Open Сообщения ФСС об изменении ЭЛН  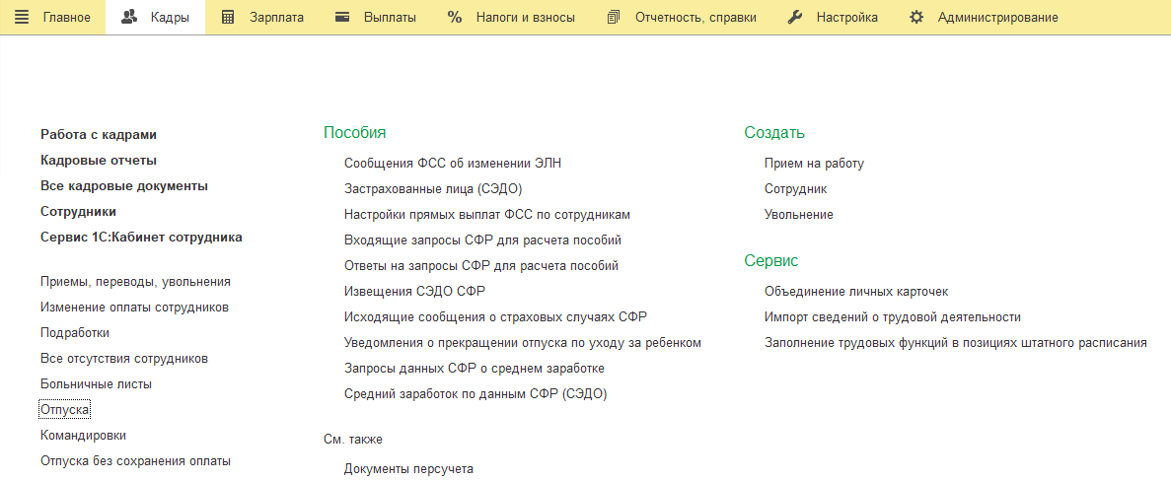tap(453, 164)
